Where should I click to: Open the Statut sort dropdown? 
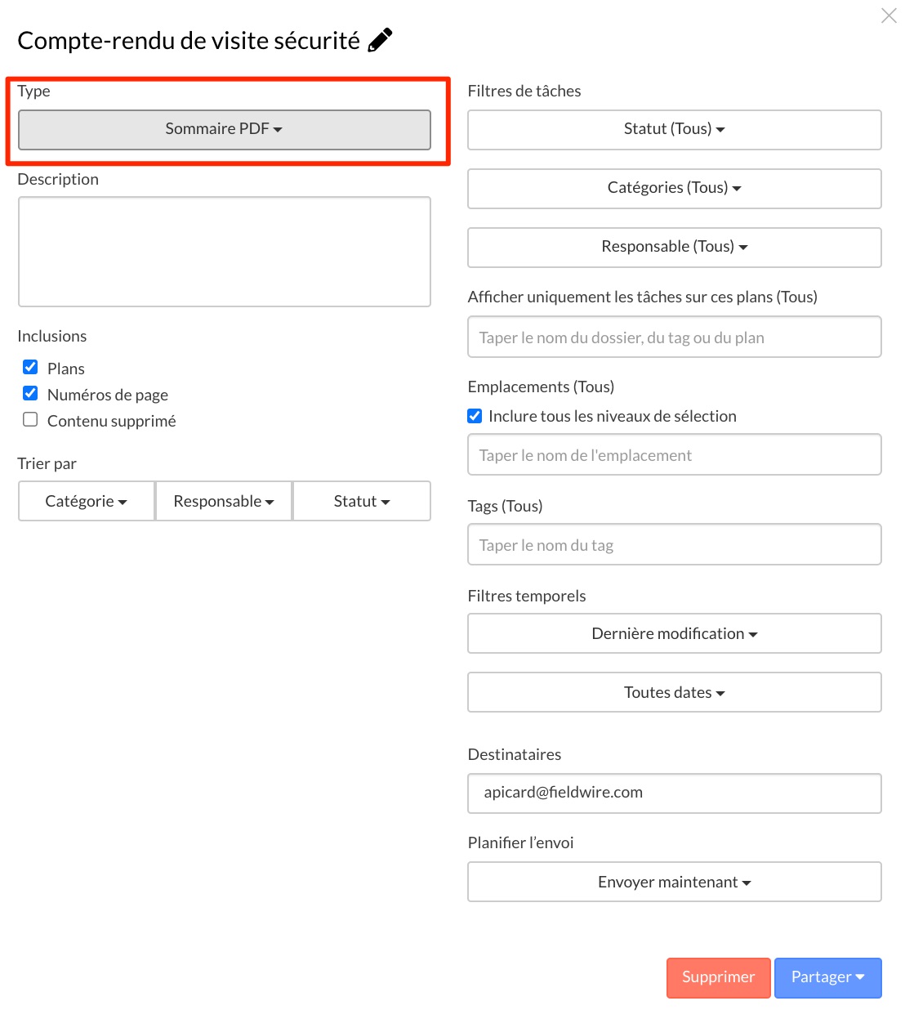pos(361,501)
